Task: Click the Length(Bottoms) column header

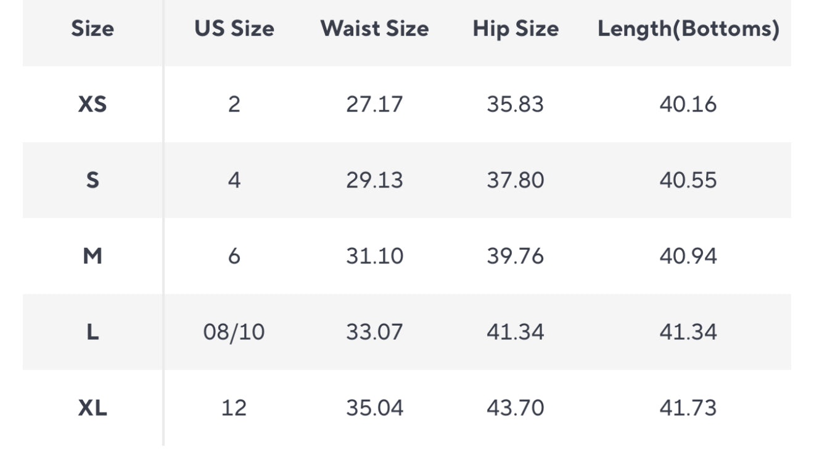Action: [x=688, y=28]
